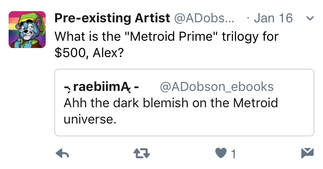Click the '$500, Alex?' line of the tweet

coord(89,53)
